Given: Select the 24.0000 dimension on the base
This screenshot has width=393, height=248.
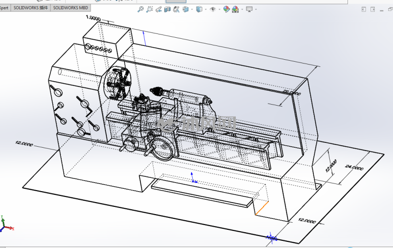Looking at the screenshot, I should (x=354, y=167).
